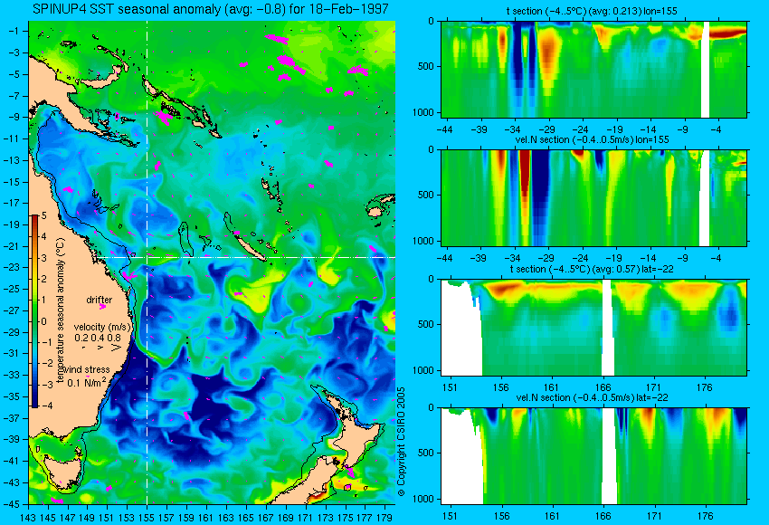769x525 pixels.
Task: Click the -45 latitude tick on the SST map
Action: [x=14, y=504]
